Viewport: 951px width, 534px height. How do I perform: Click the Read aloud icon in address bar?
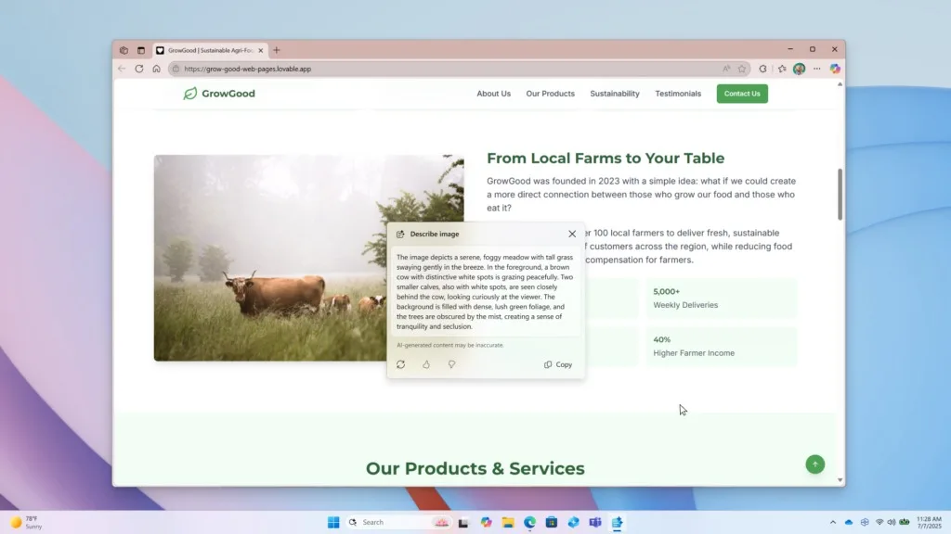coord(726,69)
